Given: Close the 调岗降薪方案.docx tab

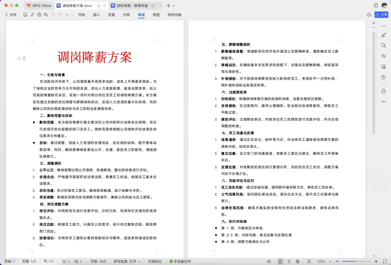Looking at the screenshot, I should tap(105, 5).
